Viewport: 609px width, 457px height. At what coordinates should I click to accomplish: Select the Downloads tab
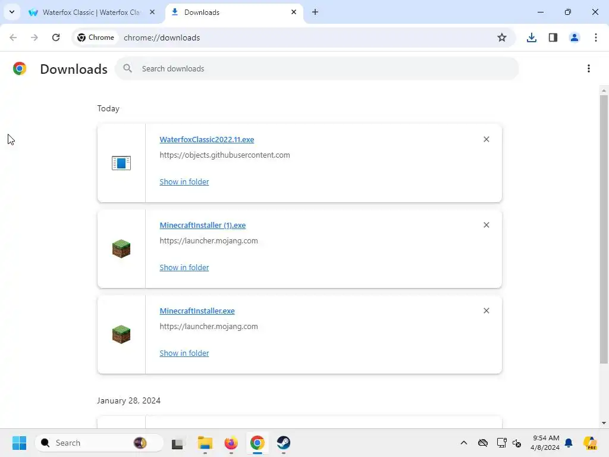[x=234, y=12]
